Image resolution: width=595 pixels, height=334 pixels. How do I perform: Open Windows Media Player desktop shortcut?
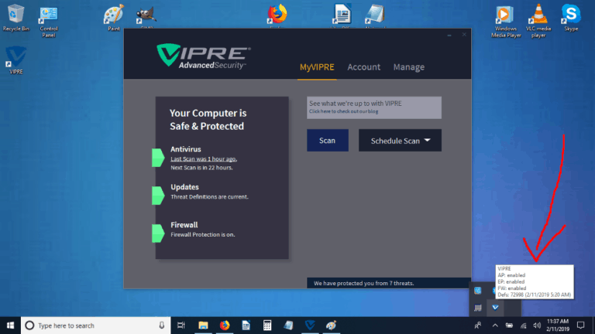point(506,21)
